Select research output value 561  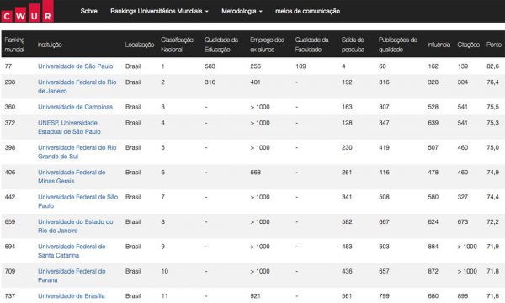(347, 296)
